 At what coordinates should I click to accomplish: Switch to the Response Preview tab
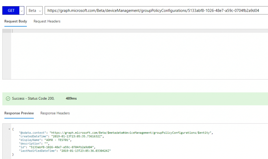19,113
